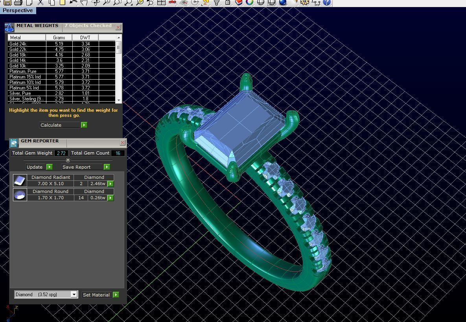Click the construction plane grid icon
The image size is (466, 322).
point(184,2)
